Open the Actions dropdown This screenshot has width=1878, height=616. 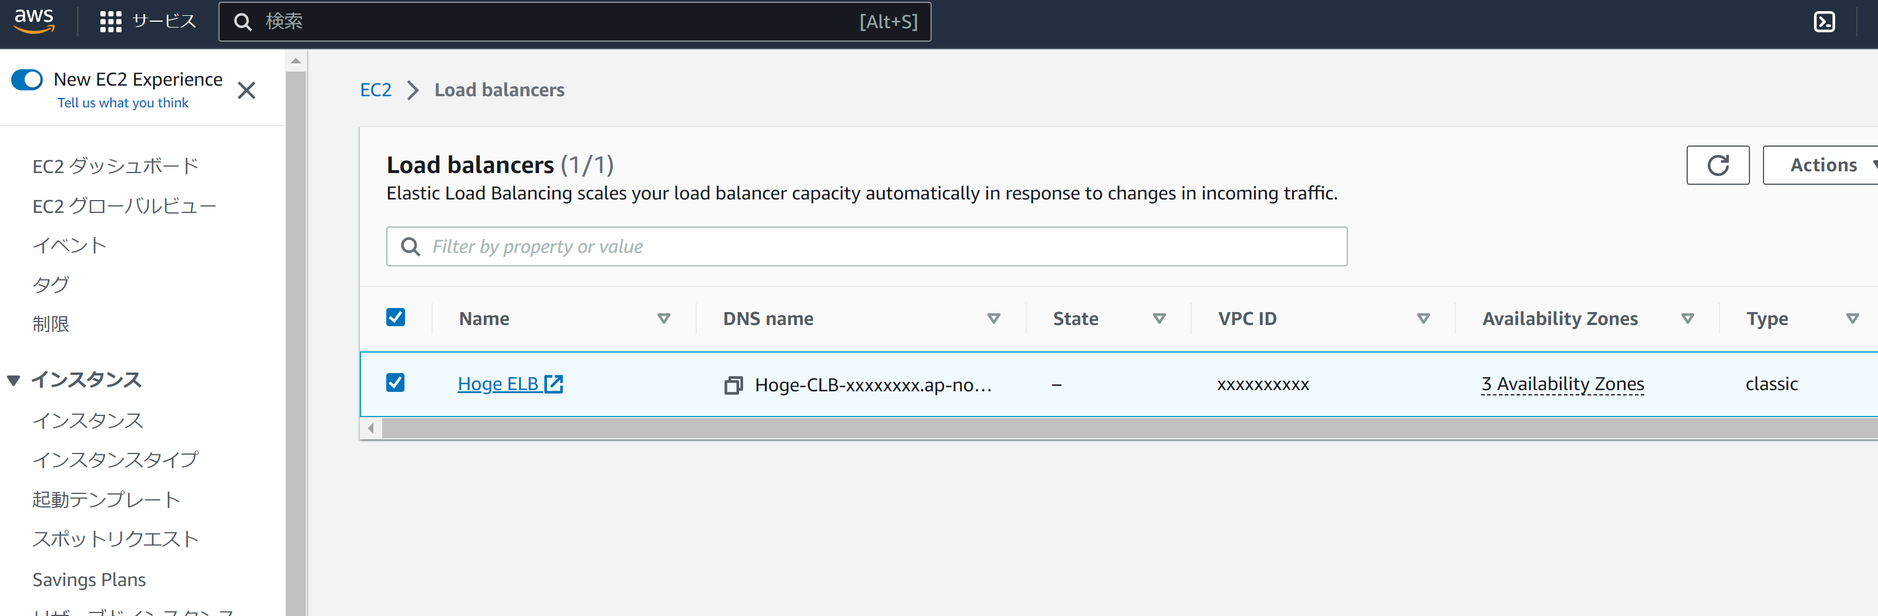[1823, 165]
